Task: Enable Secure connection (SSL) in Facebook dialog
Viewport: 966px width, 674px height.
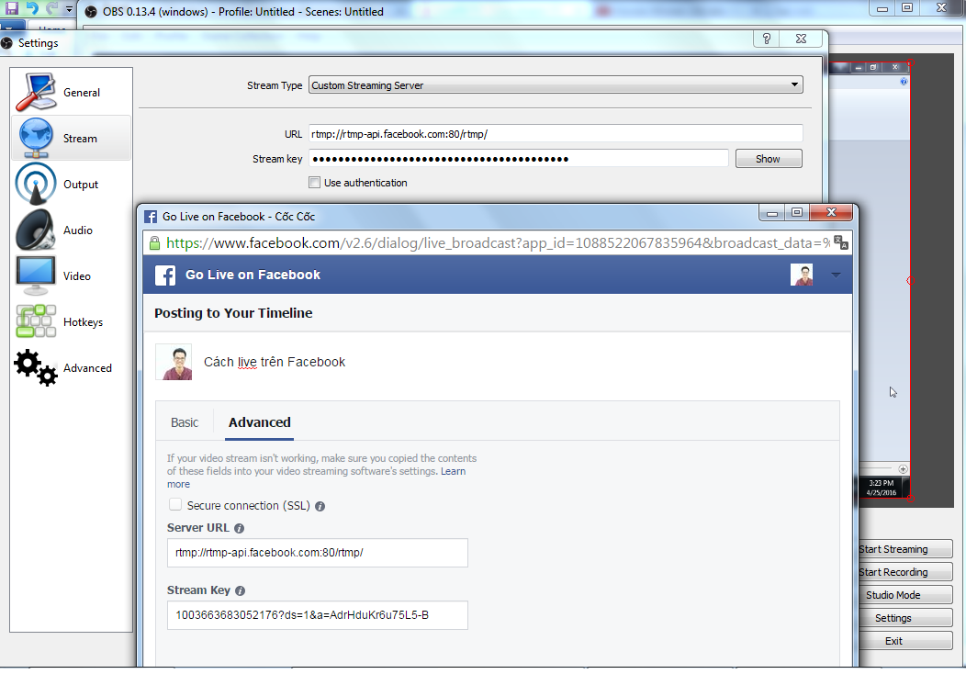Action: pos(175,504)
